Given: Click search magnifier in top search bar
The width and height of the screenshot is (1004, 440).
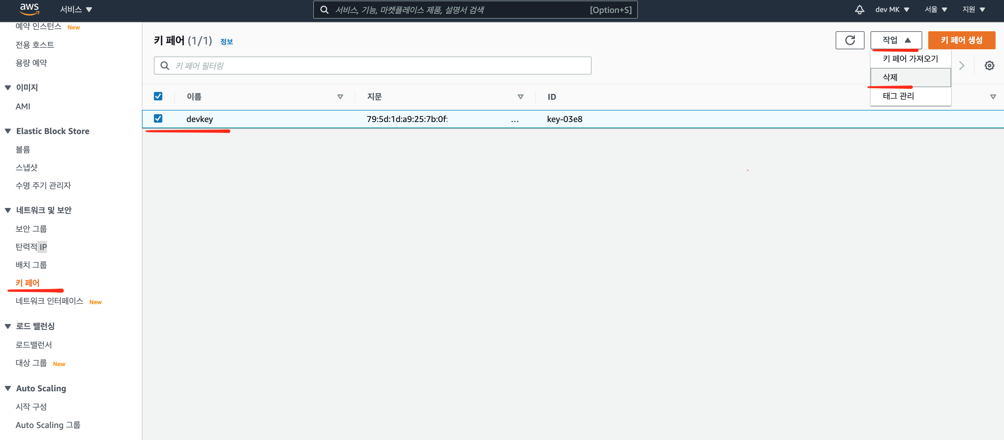Looking at the screenshot, I should point(324,10).
